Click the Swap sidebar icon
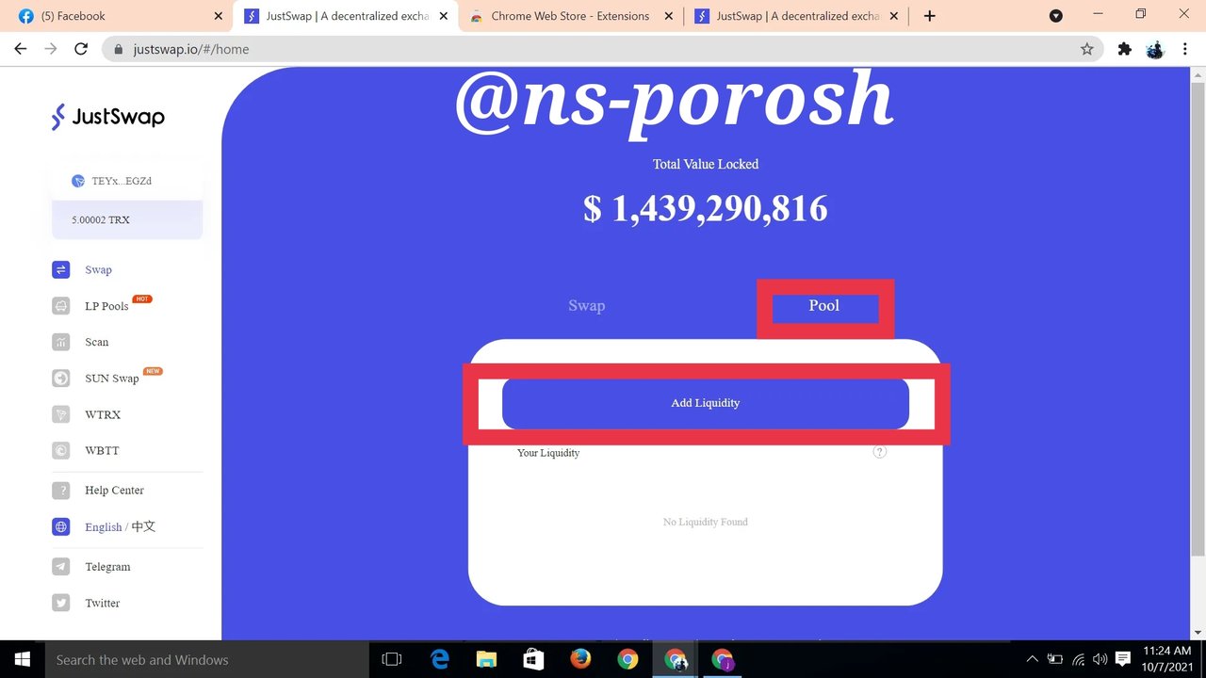Screen dimensions: 1206x678 [60, 269]
